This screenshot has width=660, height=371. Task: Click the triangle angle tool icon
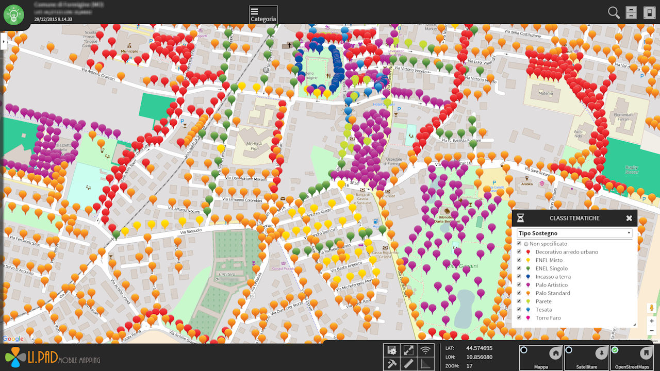(x=425, y=364)
